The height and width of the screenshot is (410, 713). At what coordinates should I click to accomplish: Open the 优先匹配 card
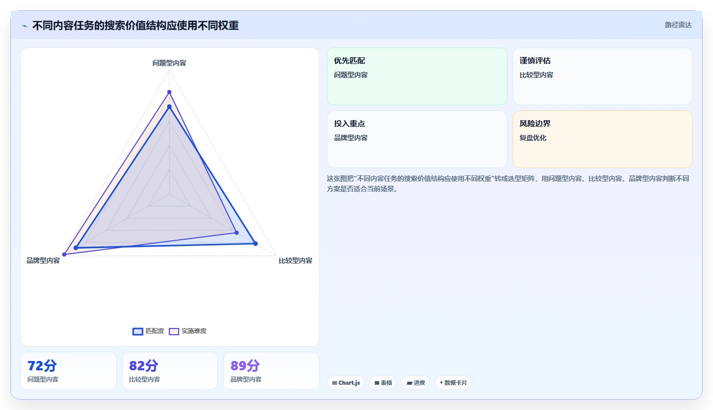point(417,76)
